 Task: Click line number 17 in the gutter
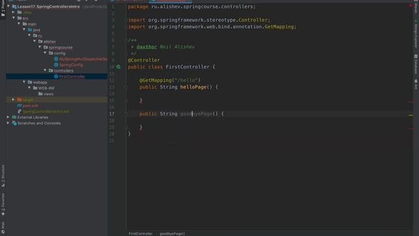(x=112, y=113)
